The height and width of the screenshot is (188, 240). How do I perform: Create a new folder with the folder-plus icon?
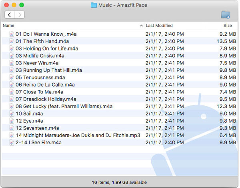click(x=226, y=15)
